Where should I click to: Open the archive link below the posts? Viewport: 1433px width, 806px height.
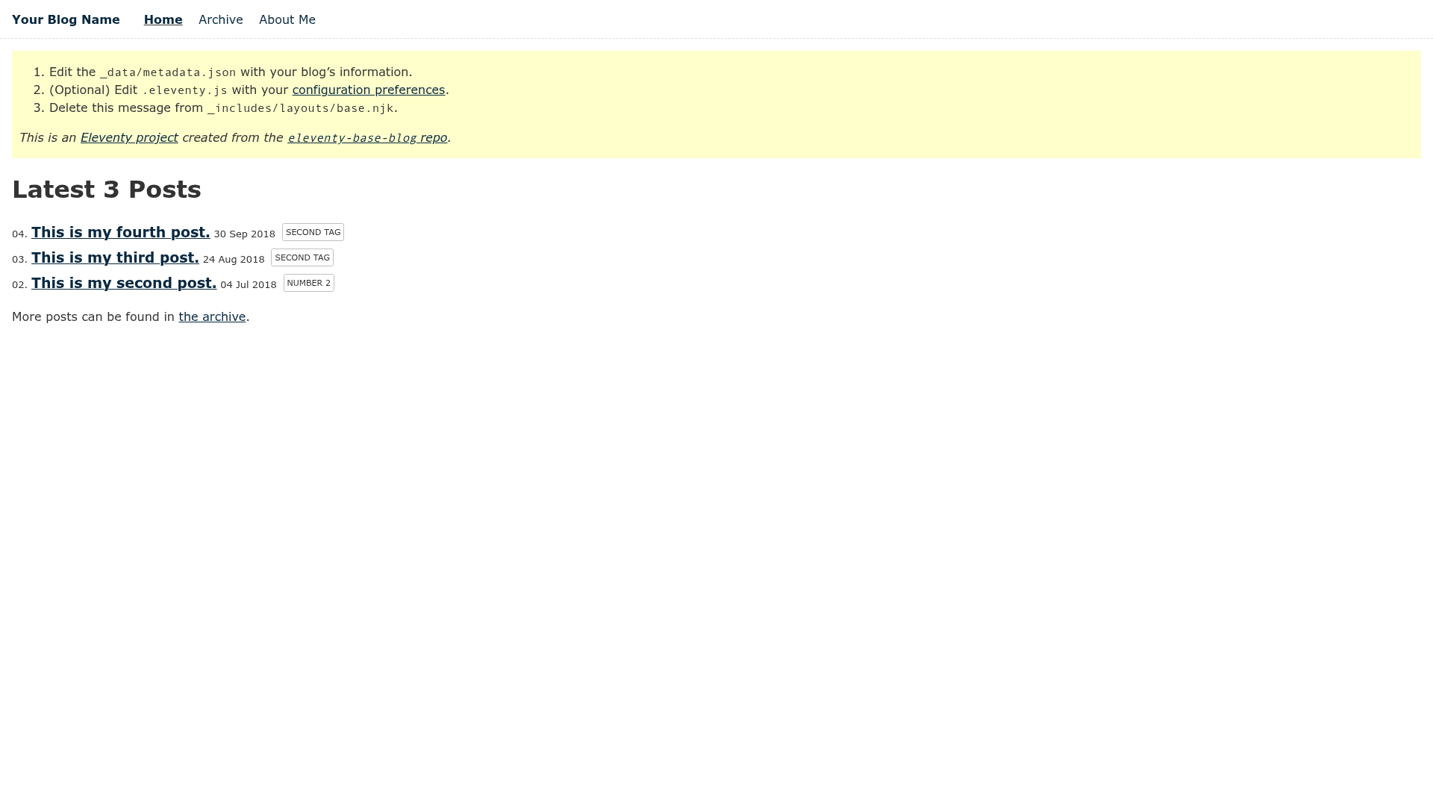(x=212, y=317)
